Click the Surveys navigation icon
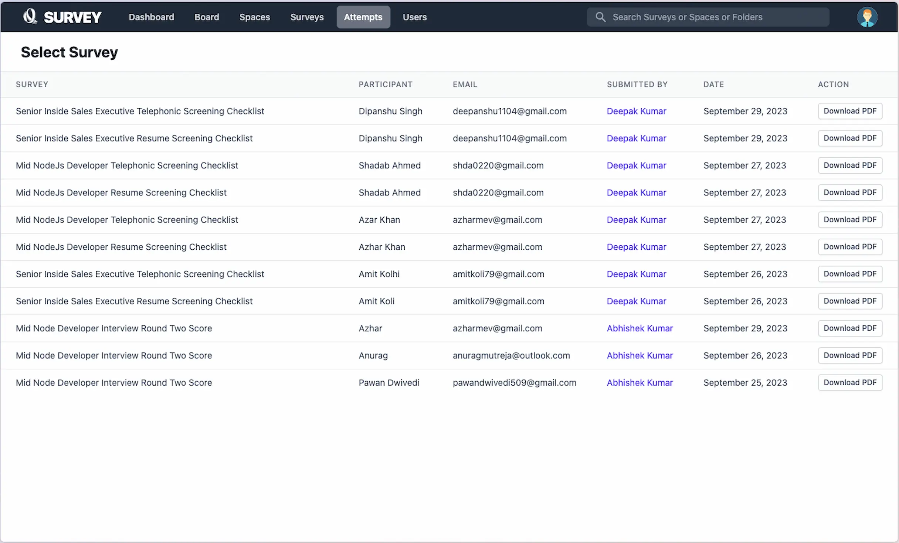Image resolution: width=899 pixels, height=543 pixels. (x=306, y=17)
